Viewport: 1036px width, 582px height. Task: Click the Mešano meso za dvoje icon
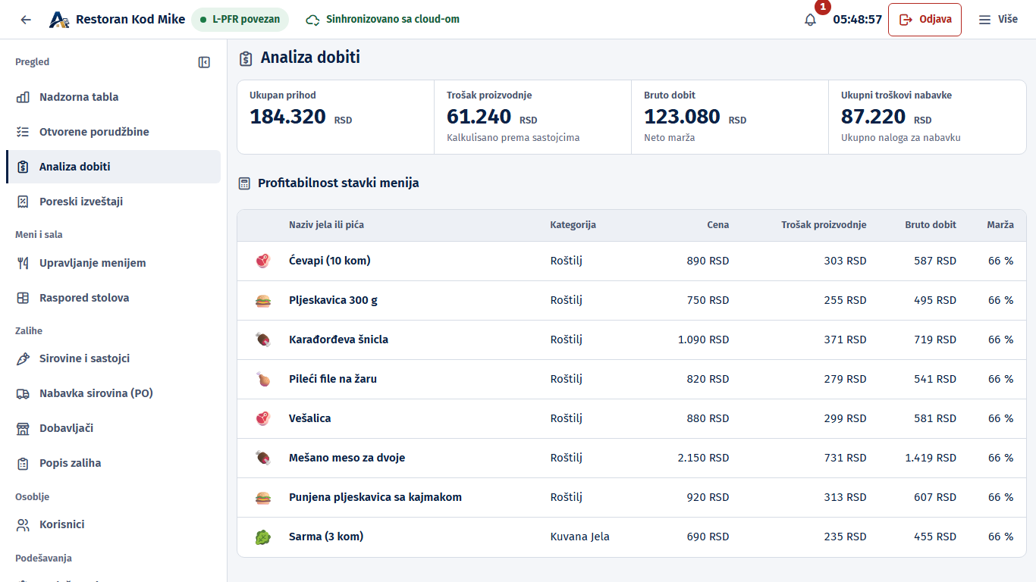(x=262, y=458)
